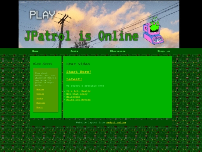Click the PLAY text in the banner
Viewport: 202px width, 152px height.
coord(43,15)
